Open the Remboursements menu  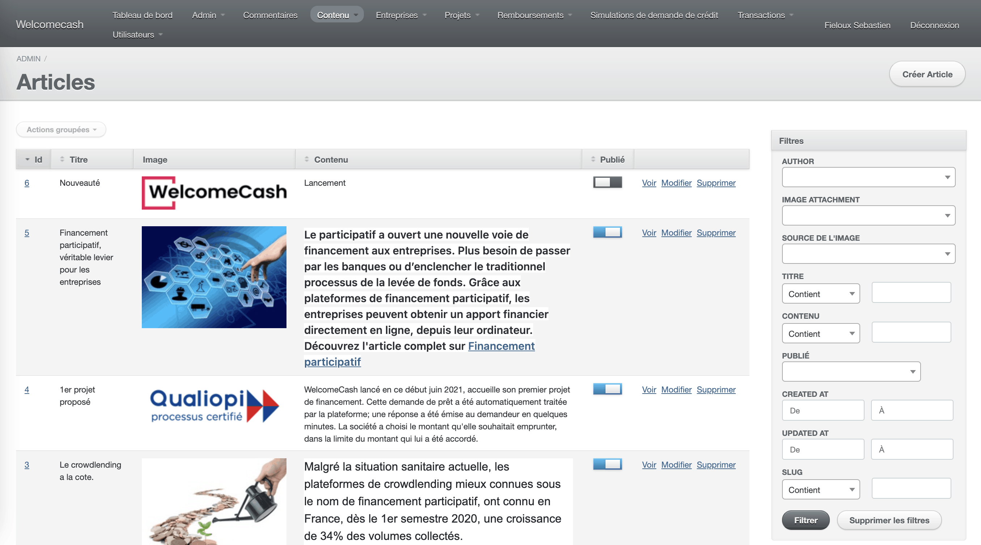click(x=534, y=15)
